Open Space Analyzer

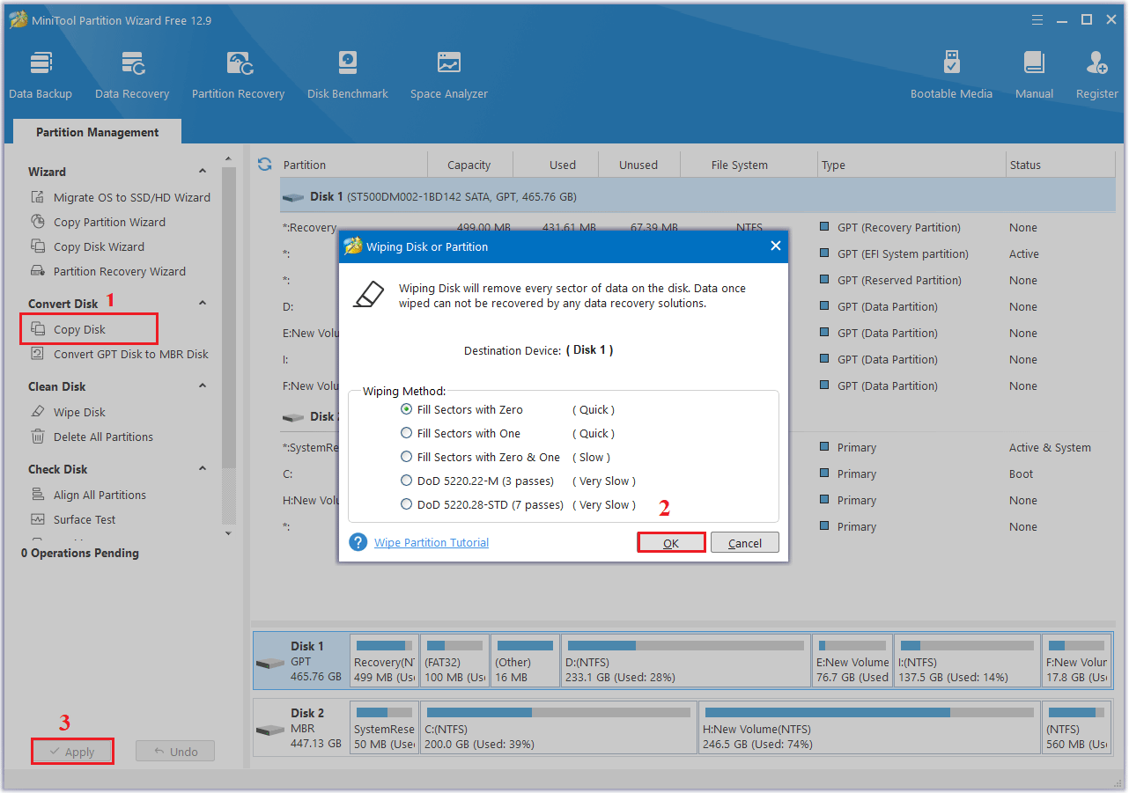pyautogui.click(x=449, y=75)
